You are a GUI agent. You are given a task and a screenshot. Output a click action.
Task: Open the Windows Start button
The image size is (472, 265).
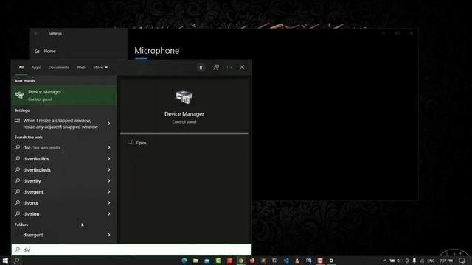pos(5,261)
